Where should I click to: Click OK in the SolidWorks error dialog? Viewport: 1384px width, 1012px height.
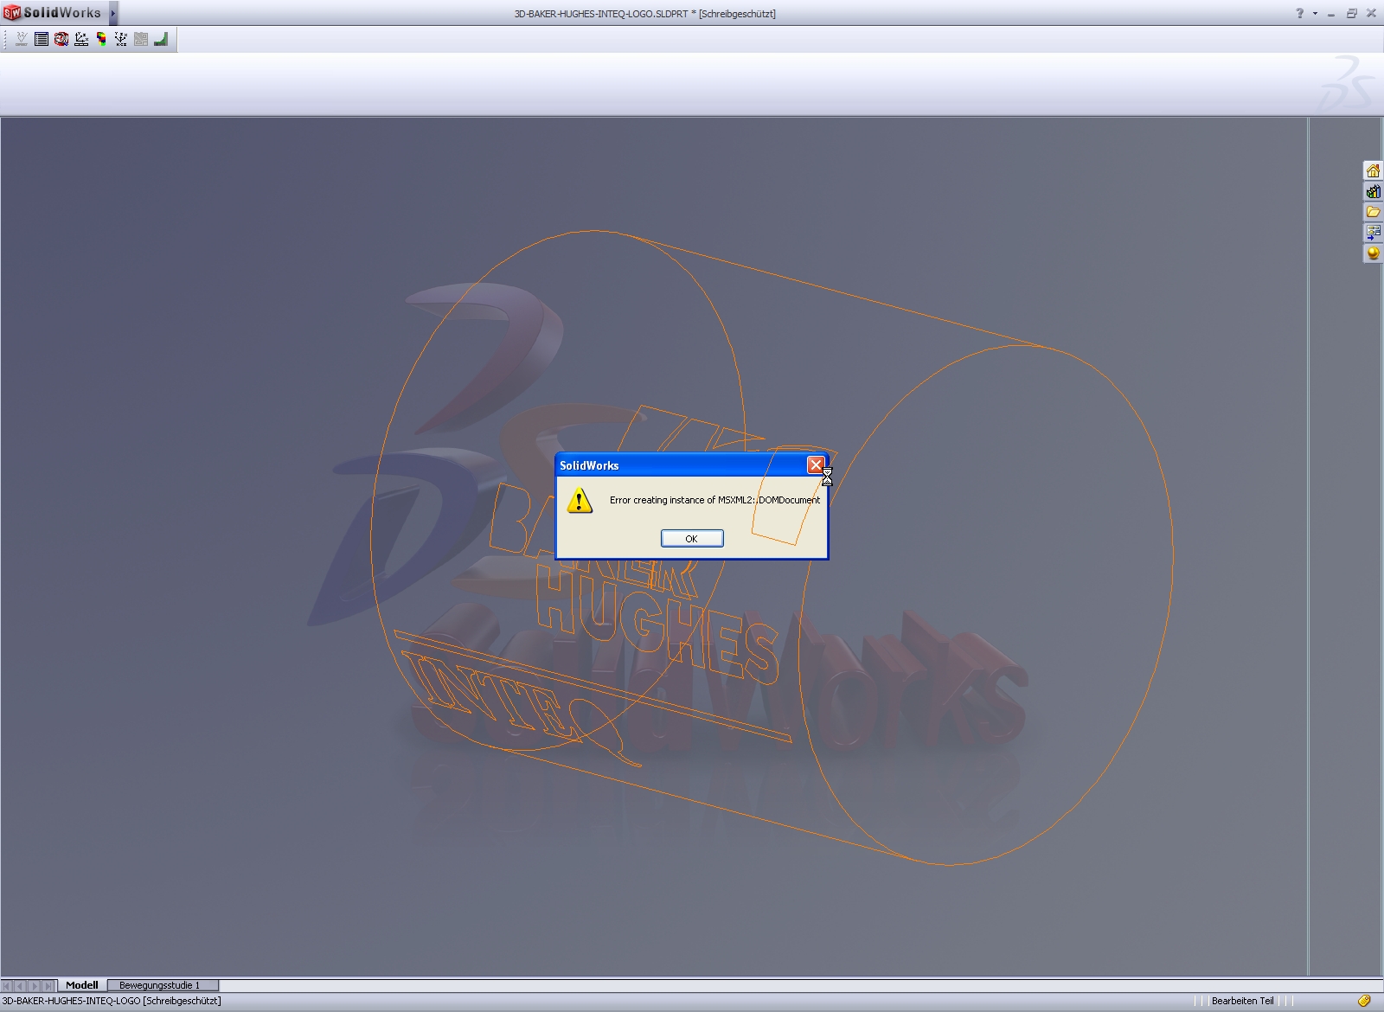click(x=692, y=538)
